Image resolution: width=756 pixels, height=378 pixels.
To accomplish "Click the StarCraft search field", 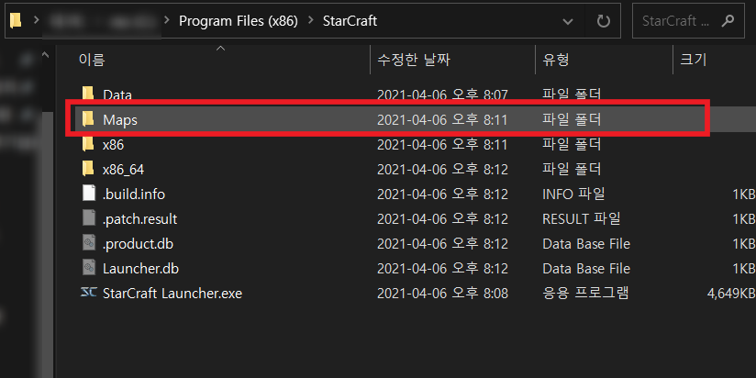I will (x=688, y=21).
